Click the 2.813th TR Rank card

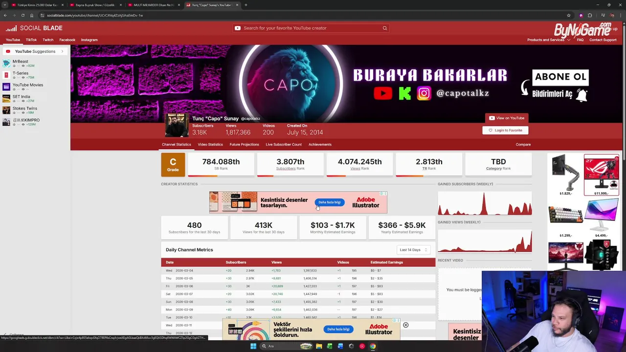pyautogui.click(x=429, y=164)
